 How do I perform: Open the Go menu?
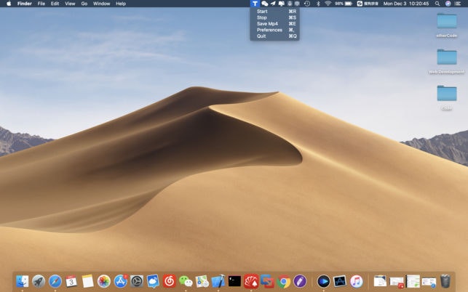pyautogui.click(x=84, y=4)
